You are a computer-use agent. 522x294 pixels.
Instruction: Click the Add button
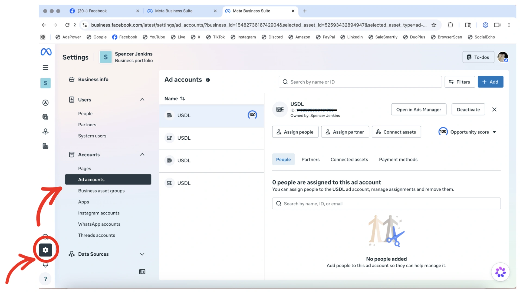pyautogui.click(x=490, y=82)
